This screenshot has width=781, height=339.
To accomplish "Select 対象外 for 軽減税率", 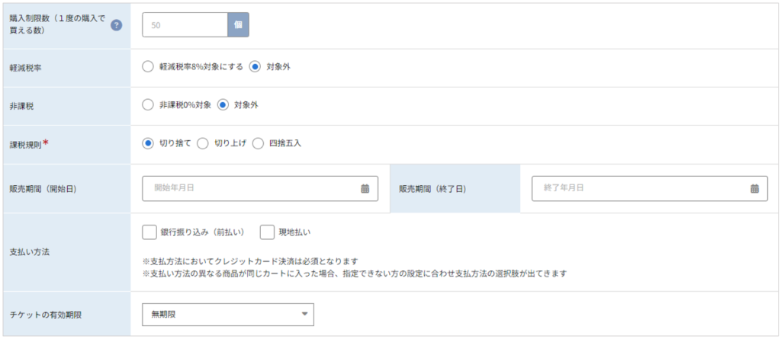I will (x=255, y=67).
